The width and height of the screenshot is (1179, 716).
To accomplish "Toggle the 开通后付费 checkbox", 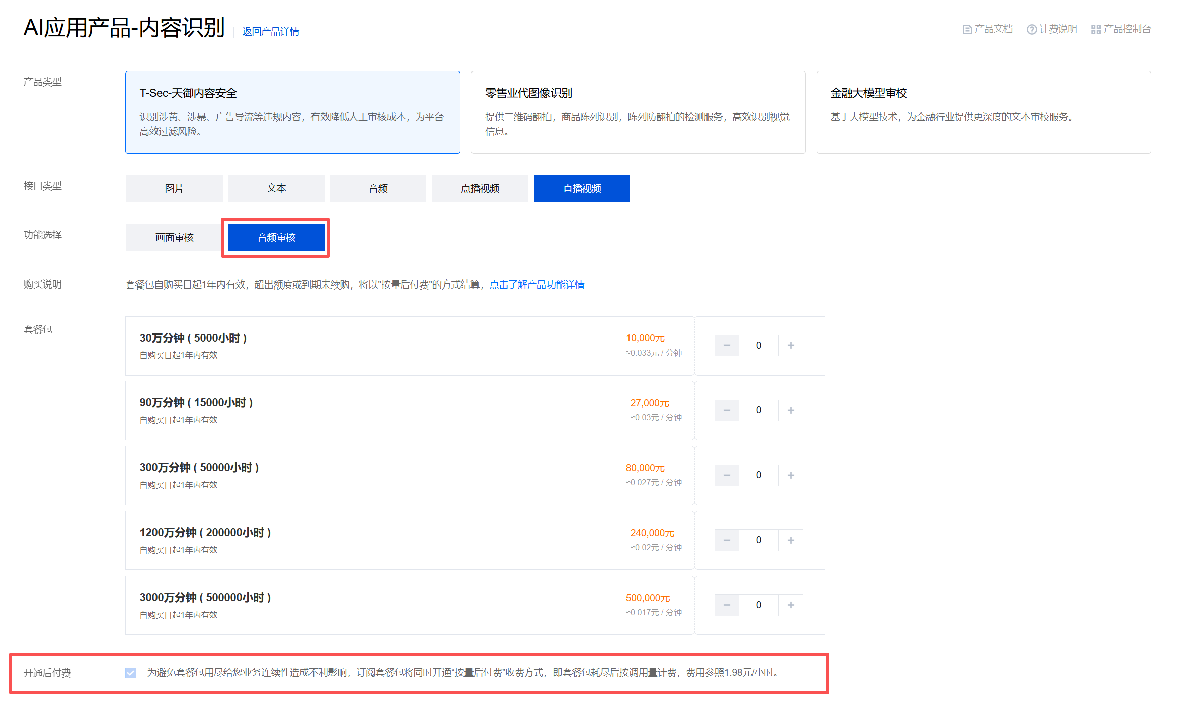I will click(131, 673).
